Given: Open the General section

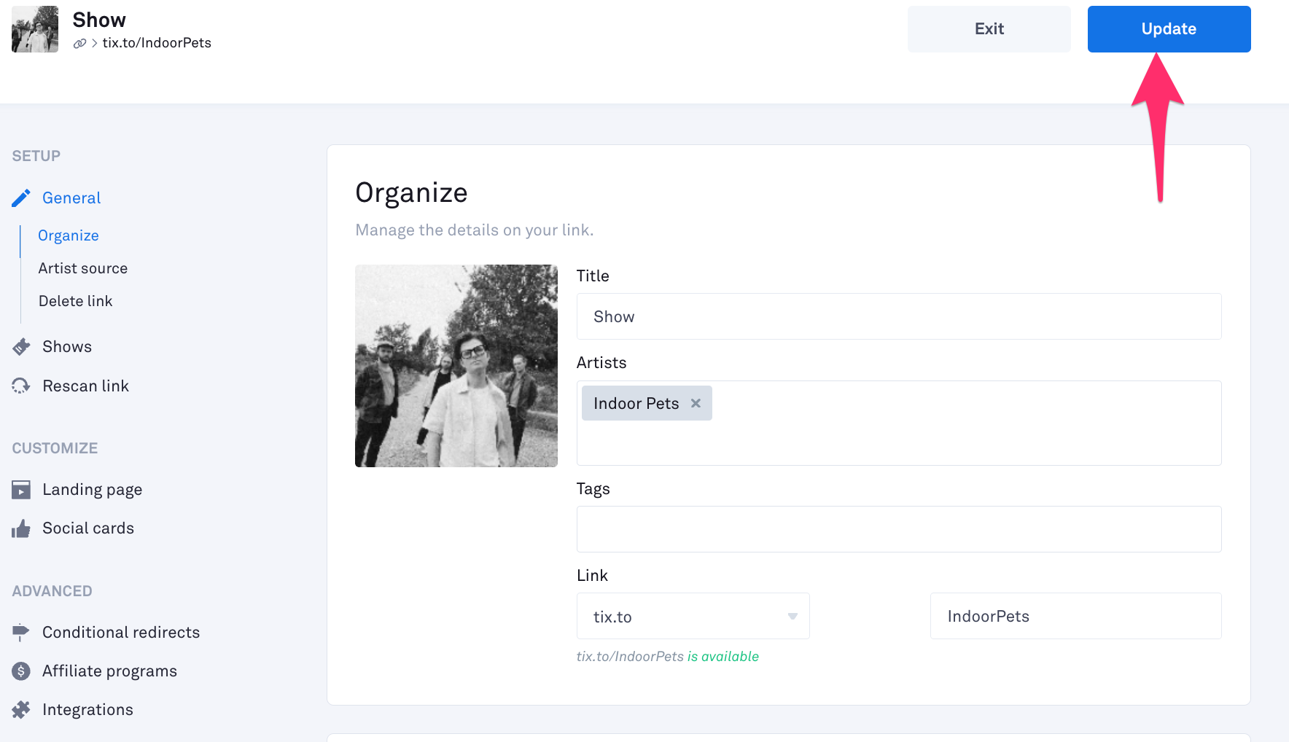Looking at the screenshot, I should click(71, 198).
